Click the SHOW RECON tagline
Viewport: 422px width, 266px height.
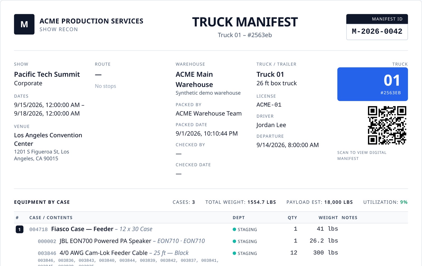[x=59, y=29]
